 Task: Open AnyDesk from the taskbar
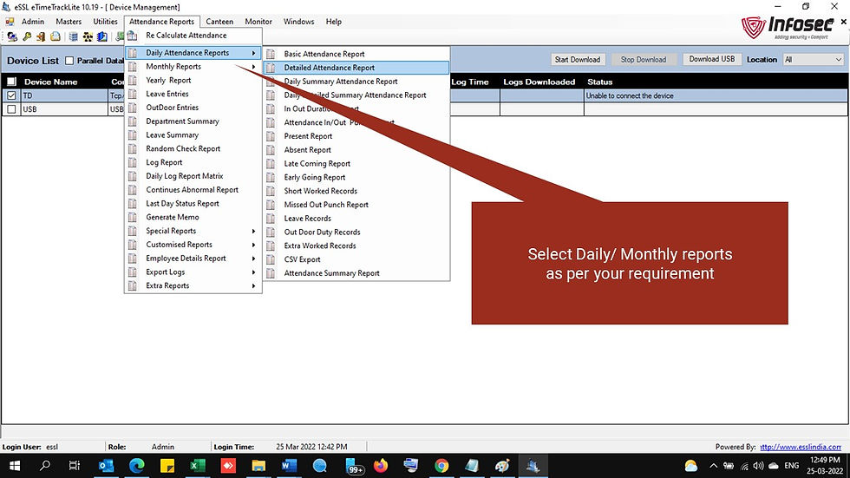pyautogui.click(x=227, y=466)
